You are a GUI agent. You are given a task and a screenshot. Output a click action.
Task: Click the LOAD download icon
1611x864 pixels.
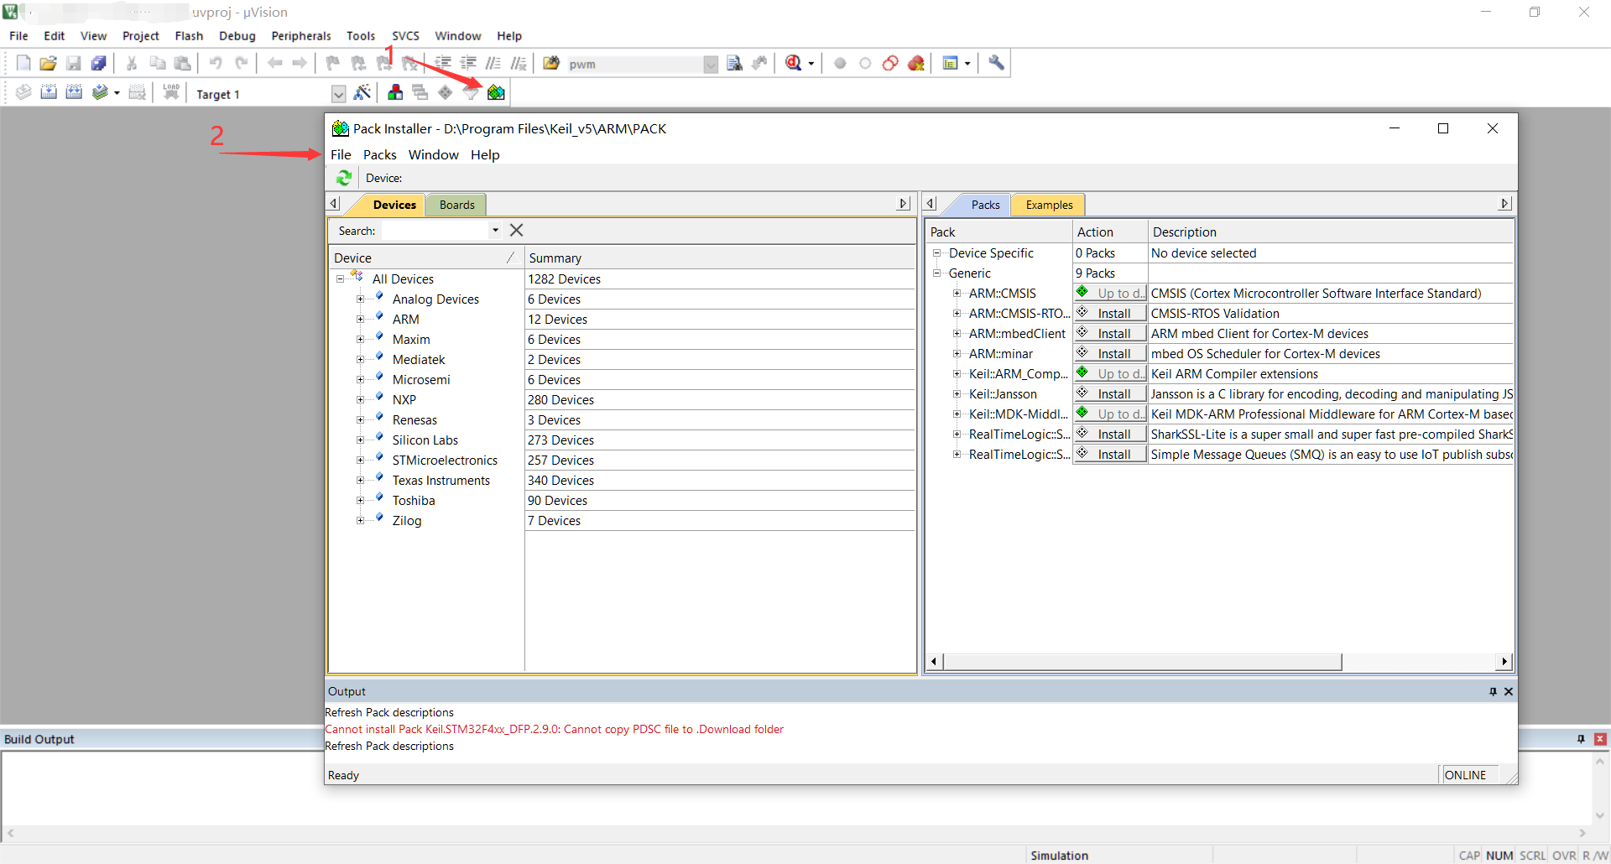[171, 92]
